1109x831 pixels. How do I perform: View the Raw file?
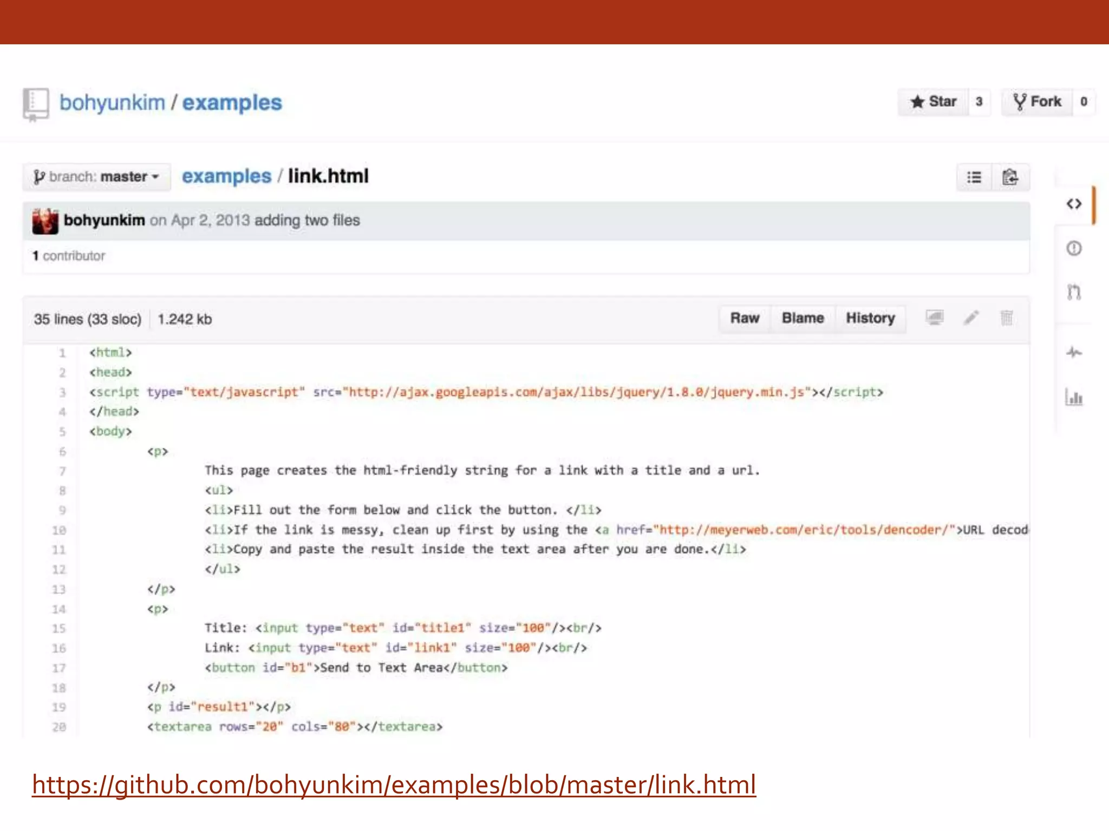[x=745, y=318]
